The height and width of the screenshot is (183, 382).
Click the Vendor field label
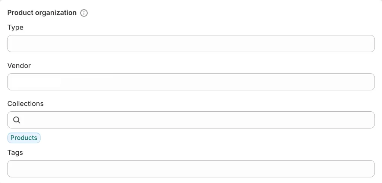pyautogui.click(x=19, y=65)
